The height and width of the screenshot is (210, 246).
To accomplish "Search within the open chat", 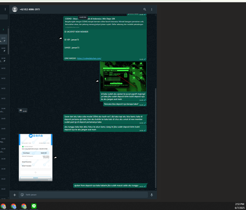I will click(x=145, y=9).
